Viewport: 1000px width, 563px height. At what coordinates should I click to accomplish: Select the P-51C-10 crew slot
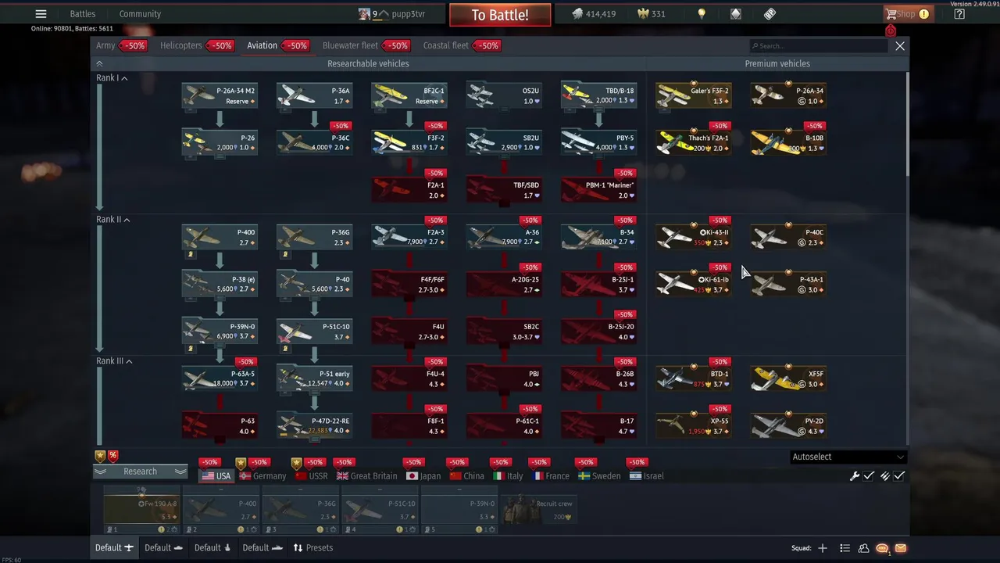coord(380,510)
